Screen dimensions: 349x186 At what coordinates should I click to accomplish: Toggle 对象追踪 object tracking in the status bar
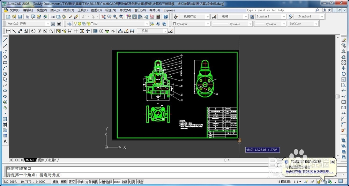point(106,182)
